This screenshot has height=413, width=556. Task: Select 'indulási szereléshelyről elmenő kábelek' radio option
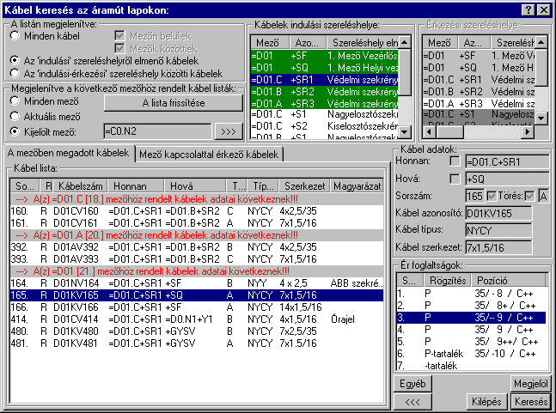point(15,61)
